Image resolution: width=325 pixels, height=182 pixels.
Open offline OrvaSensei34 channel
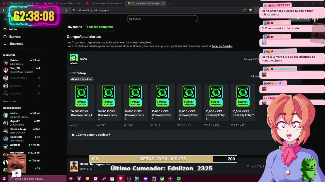[22, 78]
